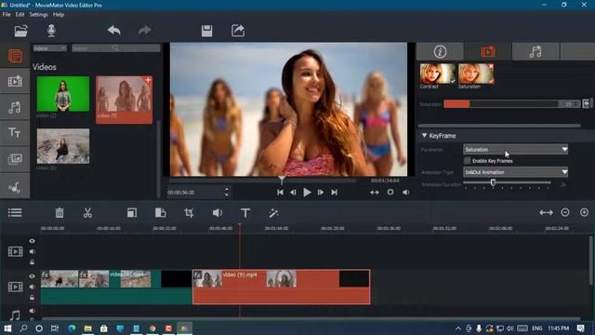Step forward one frame
This screenshot has height=335, width=595.
click(321, 193)
